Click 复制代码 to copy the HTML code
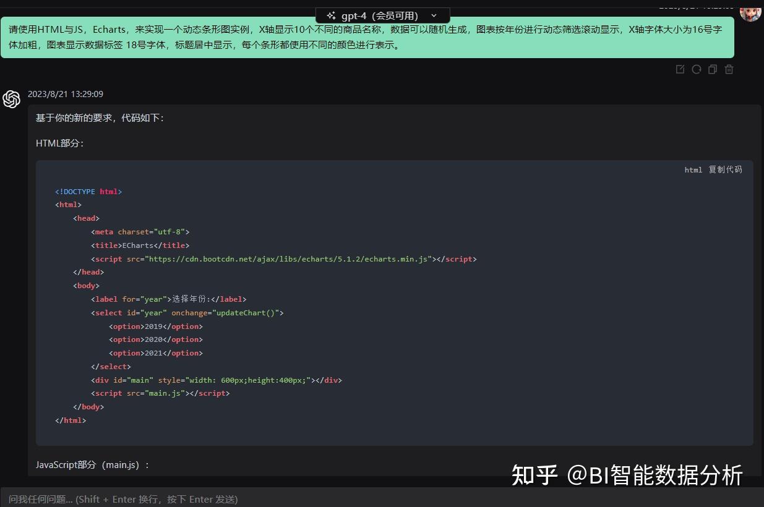 (x=724, y=169)
